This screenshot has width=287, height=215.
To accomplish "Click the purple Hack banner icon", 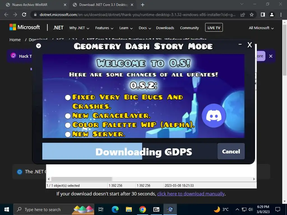I will click(13, 56).
